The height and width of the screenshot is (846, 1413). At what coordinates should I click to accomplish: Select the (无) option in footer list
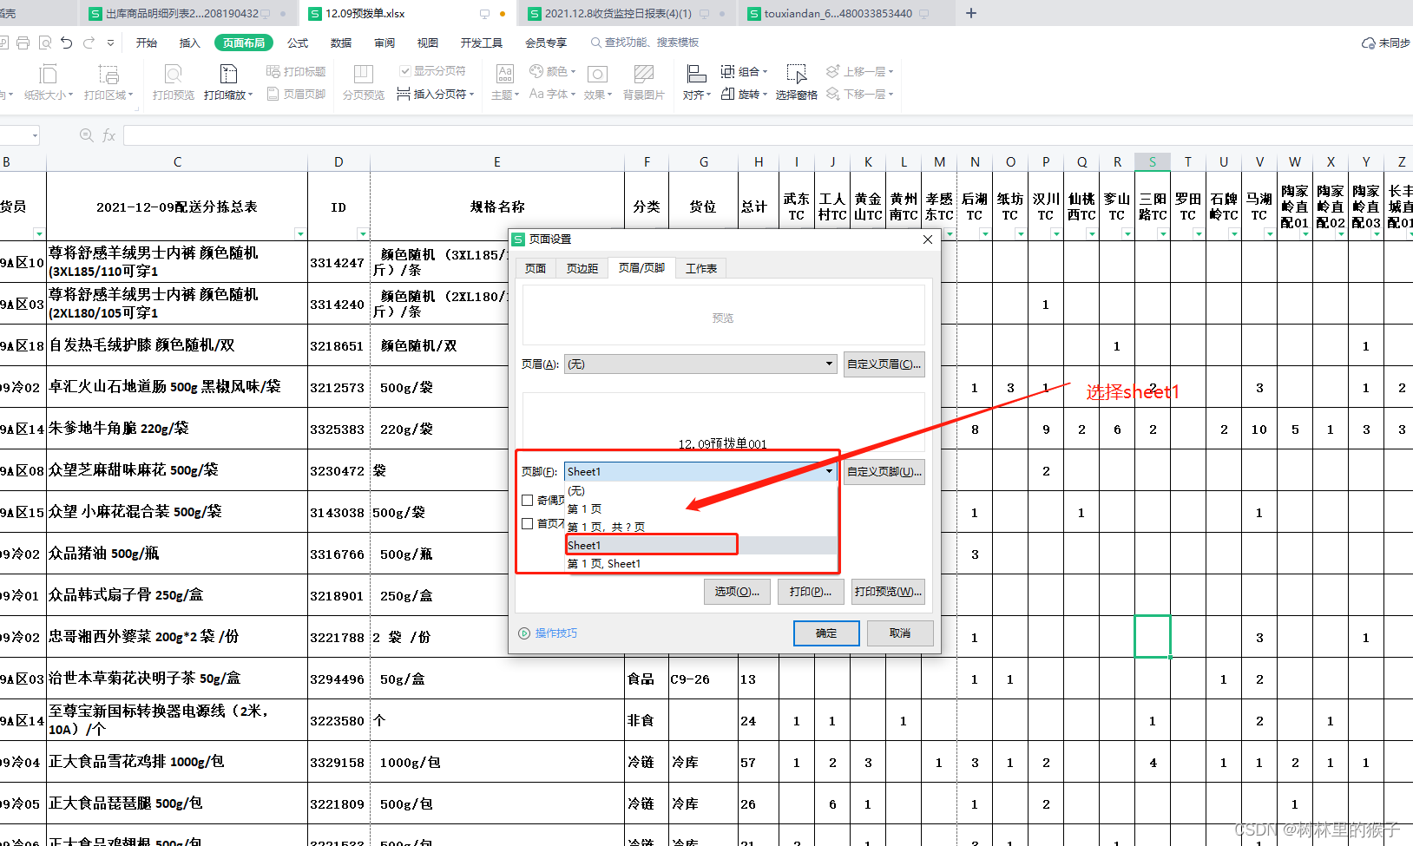pyautogui.click(x=700, y=490)
